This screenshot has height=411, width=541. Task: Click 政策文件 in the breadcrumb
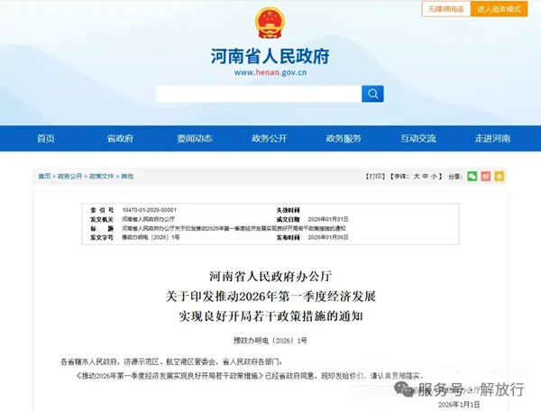[101, 177]
